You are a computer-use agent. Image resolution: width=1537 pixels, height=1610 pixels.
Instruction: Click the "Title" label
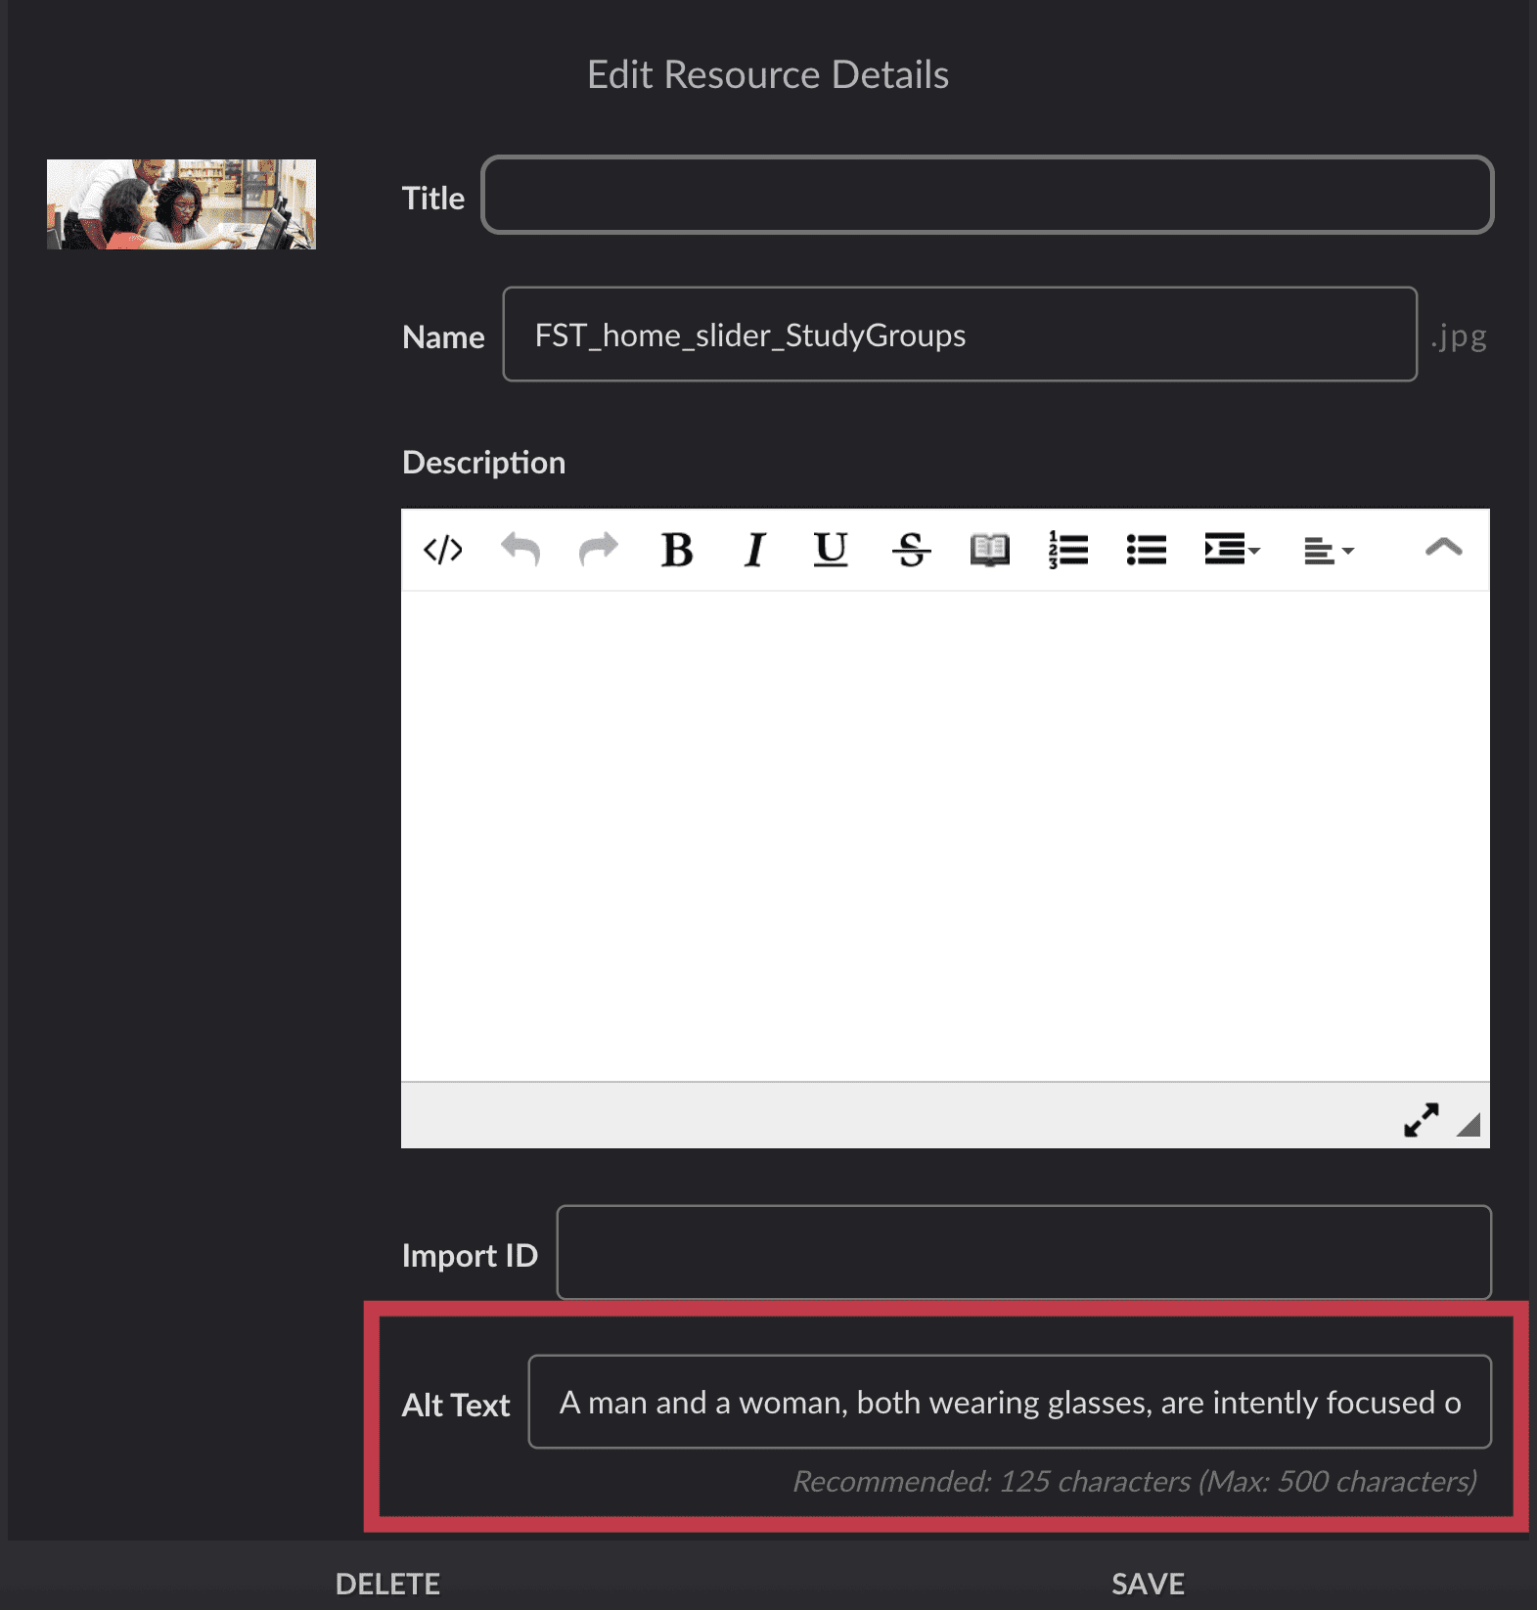[433, 199]
